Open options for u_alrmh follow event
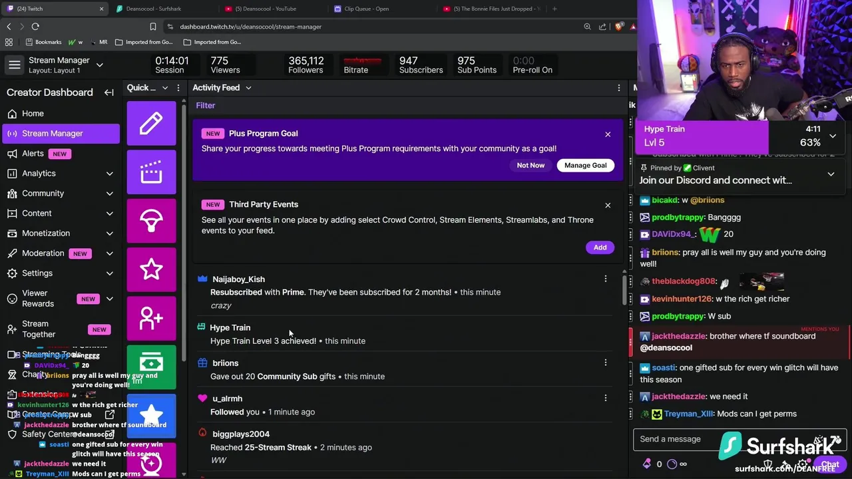Screen dimensions: 852x479 [x=605, y=398]
